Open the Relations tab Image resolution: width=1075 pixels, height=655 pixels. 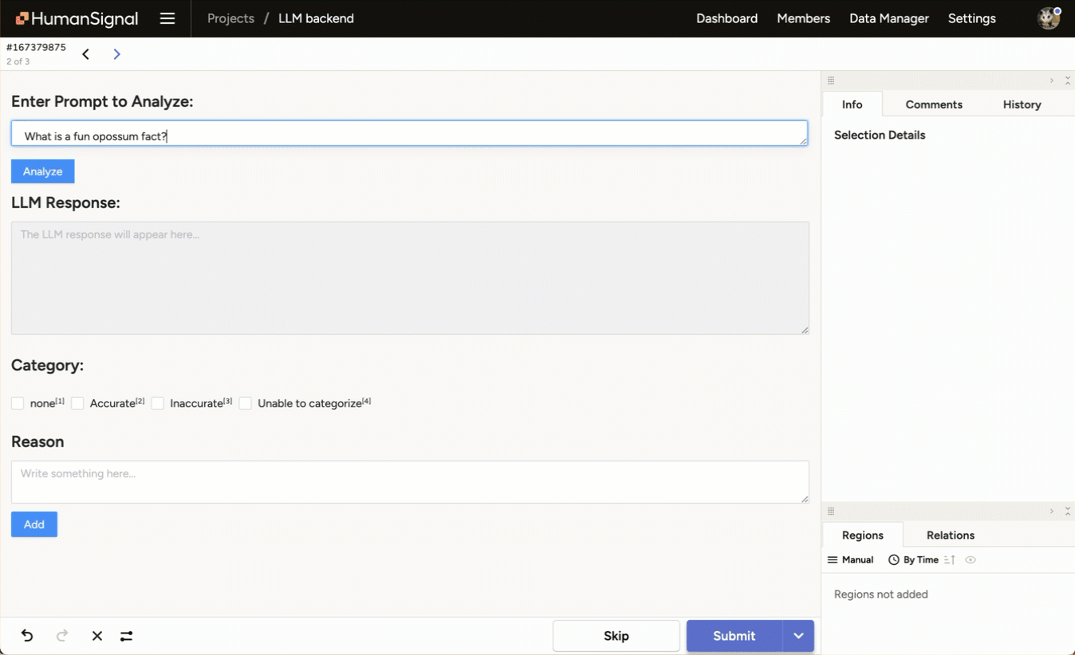pyautogui.click(x=949, y=535)
